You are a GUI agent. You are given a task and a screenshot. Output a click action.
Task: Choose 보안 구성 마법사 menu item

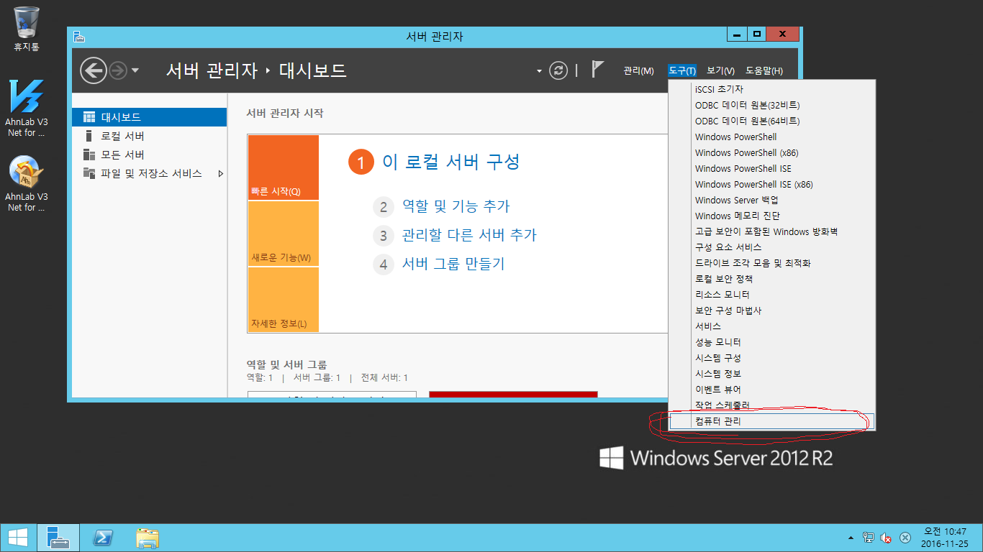772,311
